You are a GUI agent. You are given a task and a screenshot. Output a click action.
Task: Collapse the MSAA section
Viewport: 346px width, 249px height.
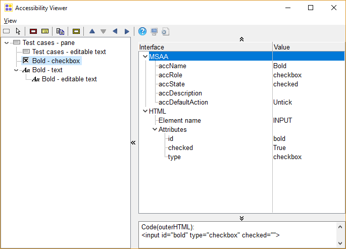pos(145,57)
